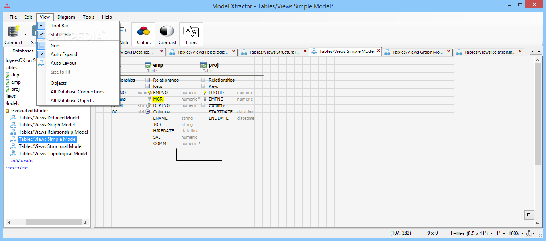546x241 pixels.
Task: Click Tables/Views Structural Model tree icon
Action: tap(14, 146)
